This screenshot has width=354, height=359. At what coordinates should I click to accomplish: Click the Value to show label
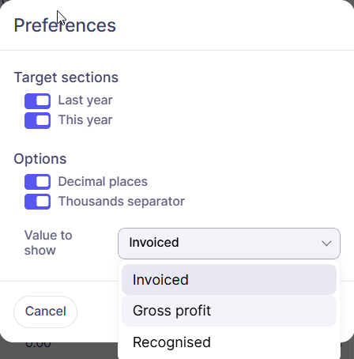pos(48,243)
